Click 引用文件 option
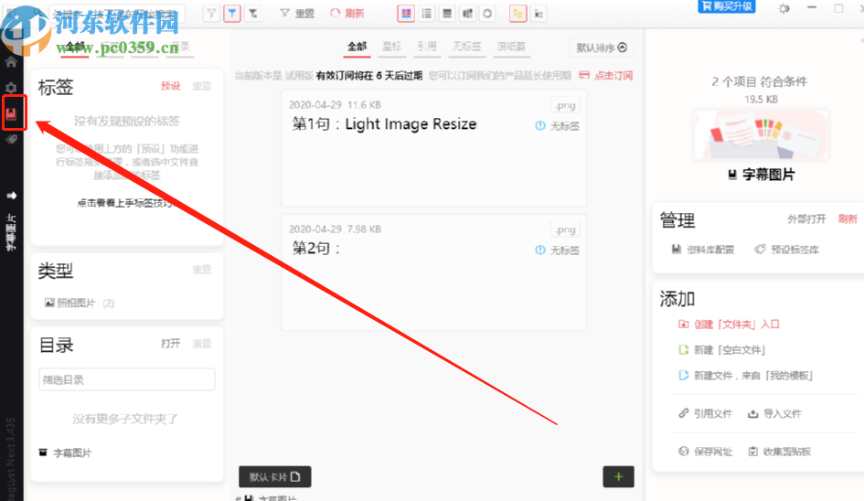This screenshot has width=864, height=501. click(705, 413)
